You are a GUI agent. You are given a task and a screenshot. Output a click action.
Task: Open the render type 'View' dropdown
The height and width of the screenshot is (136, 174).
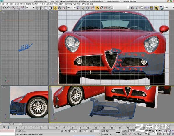pyautogui.click(x=169, y=8)
